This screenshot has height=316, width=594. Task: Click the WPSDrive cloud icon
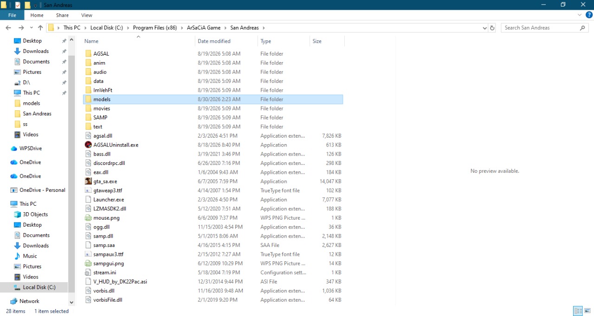pyautogui.click(x=14, y=148)
